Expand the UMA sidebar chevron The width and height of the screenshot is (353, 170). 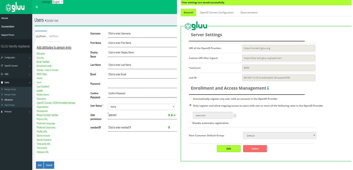click(x=30, y=74)
